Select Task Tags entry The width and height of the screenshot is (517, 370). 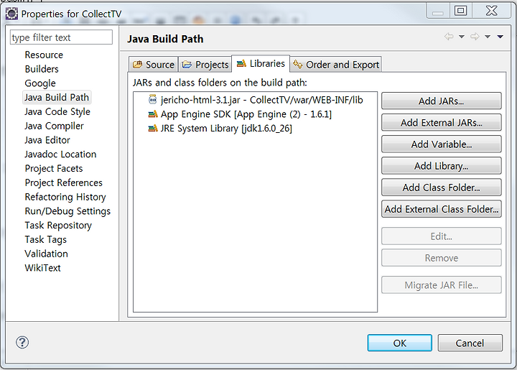pos(45,239)
